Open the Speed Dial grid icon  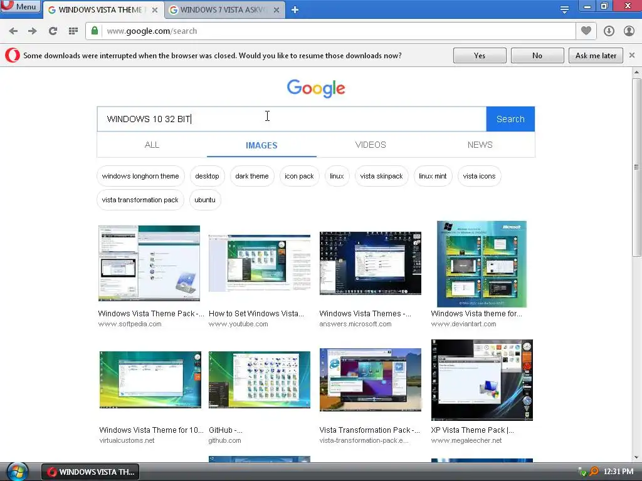click(73, 31)
